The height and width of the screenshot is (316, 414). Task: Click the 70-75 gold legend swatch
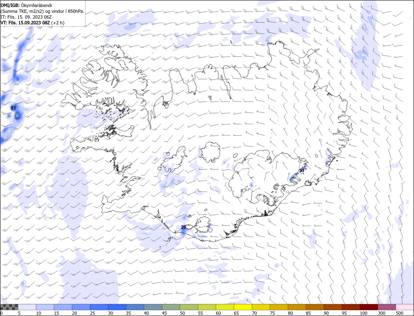[x=261, y=307]
